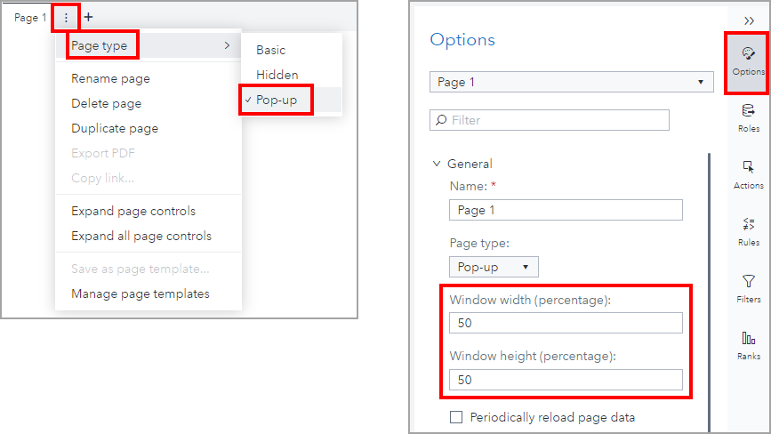Open the Actions pane icon

click(748, 174)
